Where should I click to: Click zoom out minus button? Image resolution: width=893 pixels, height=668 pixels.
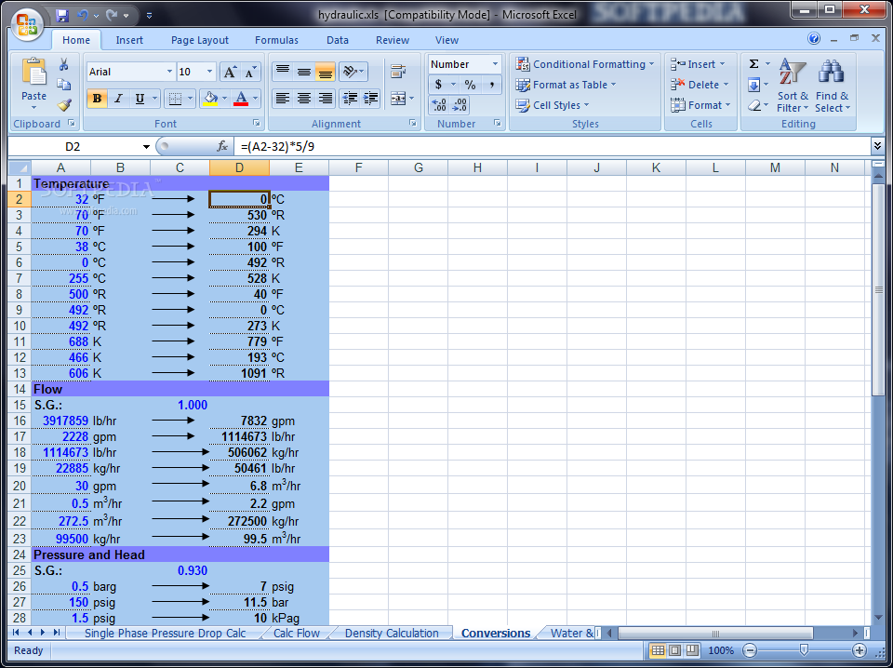[x=750, y=650]
